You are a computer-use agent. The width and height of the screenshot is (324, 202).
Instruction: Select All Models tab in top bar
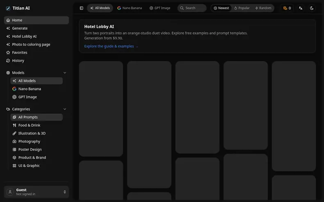[x=100, y=8]
